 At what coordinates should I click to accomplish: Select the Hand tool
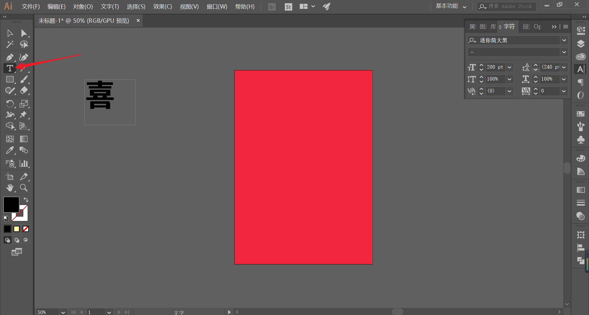pos(10,188)
